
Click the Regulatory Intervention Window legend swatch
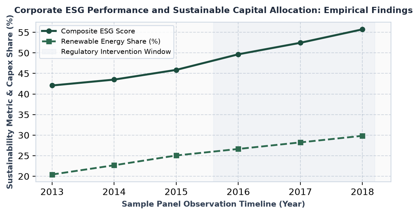[49, 51]
